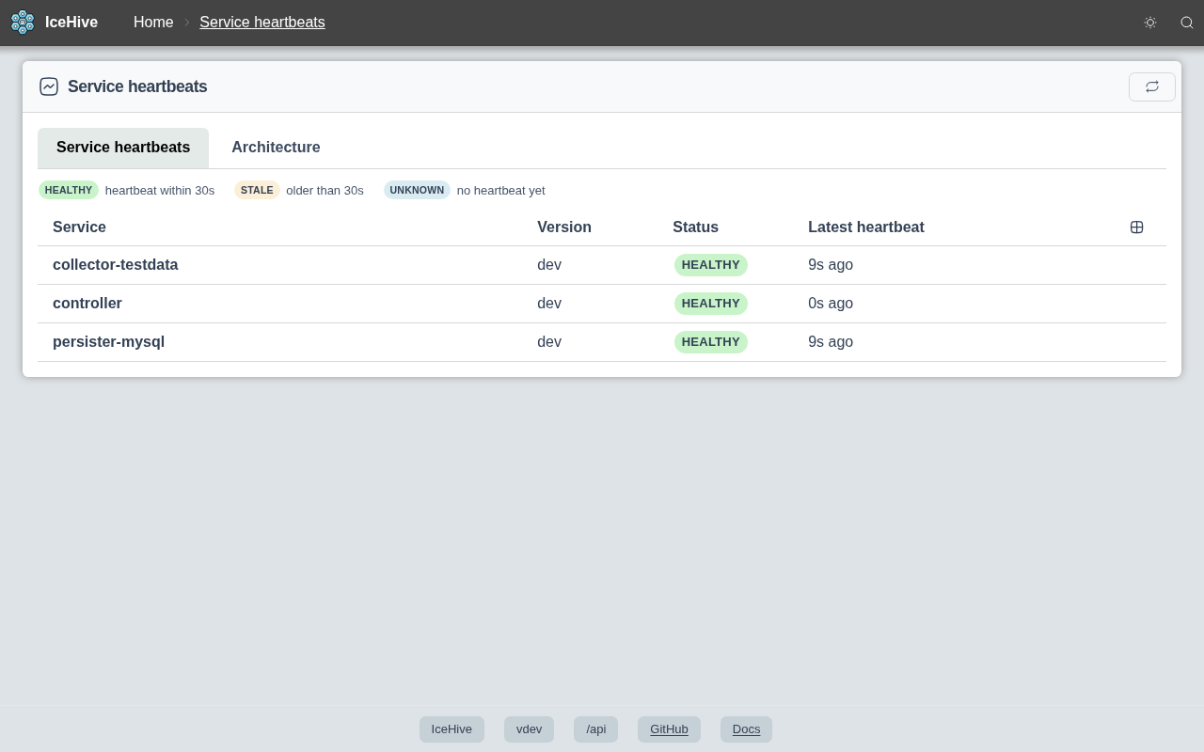The height and width of the screenshot is (752, 1204).
Task: Switch to the Architecture tab
Action: (276, 148)
